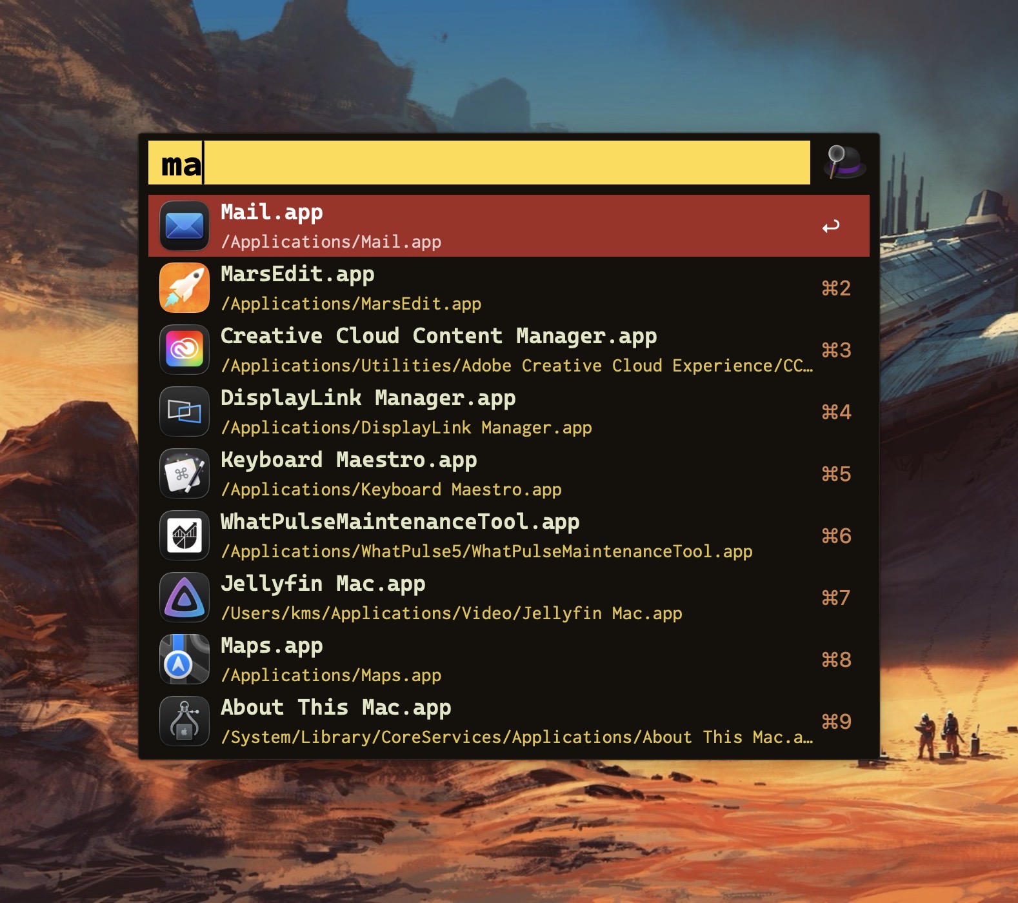Click the /Users/kms/Applications/Video path text
This screenshot has width=1018, height=903.
click(452, 613)
